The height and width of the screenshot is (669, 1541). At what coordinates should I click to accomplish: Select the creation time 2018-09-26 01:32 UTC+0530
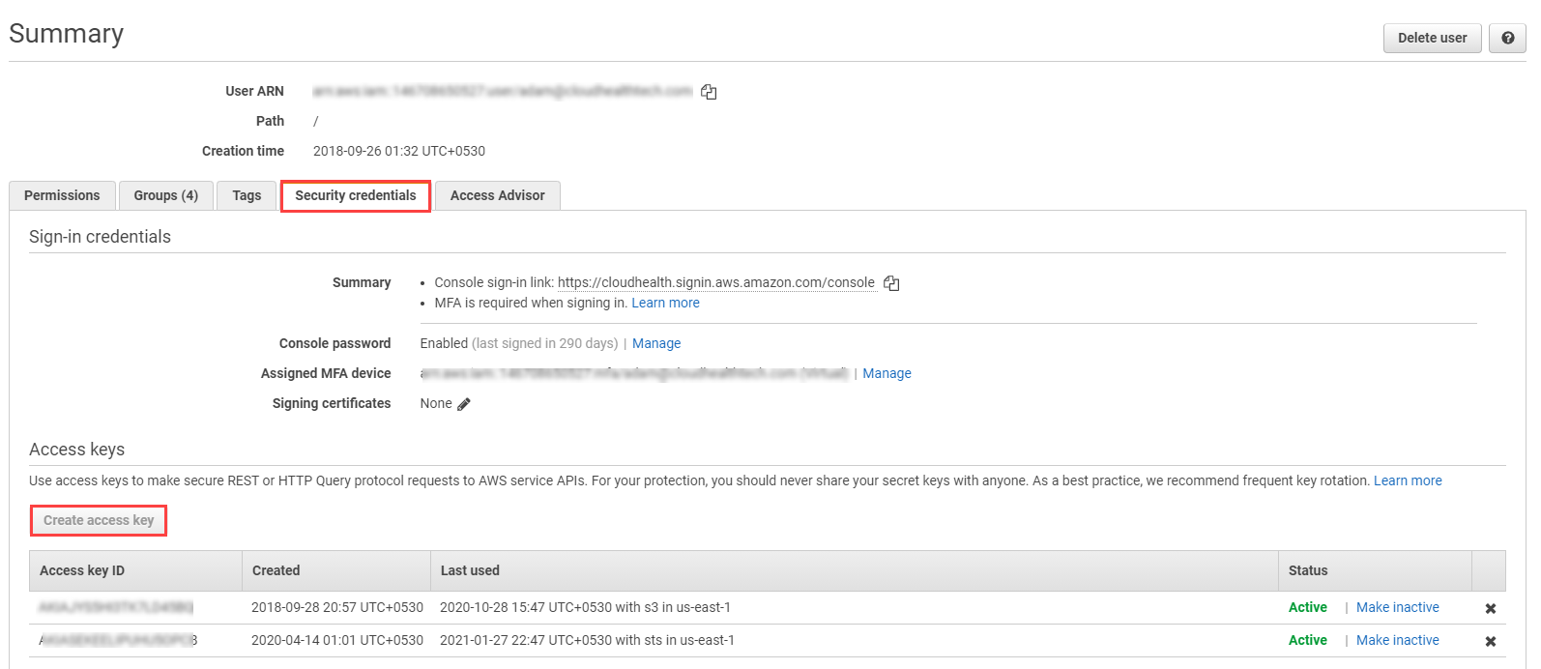[399, 151]
